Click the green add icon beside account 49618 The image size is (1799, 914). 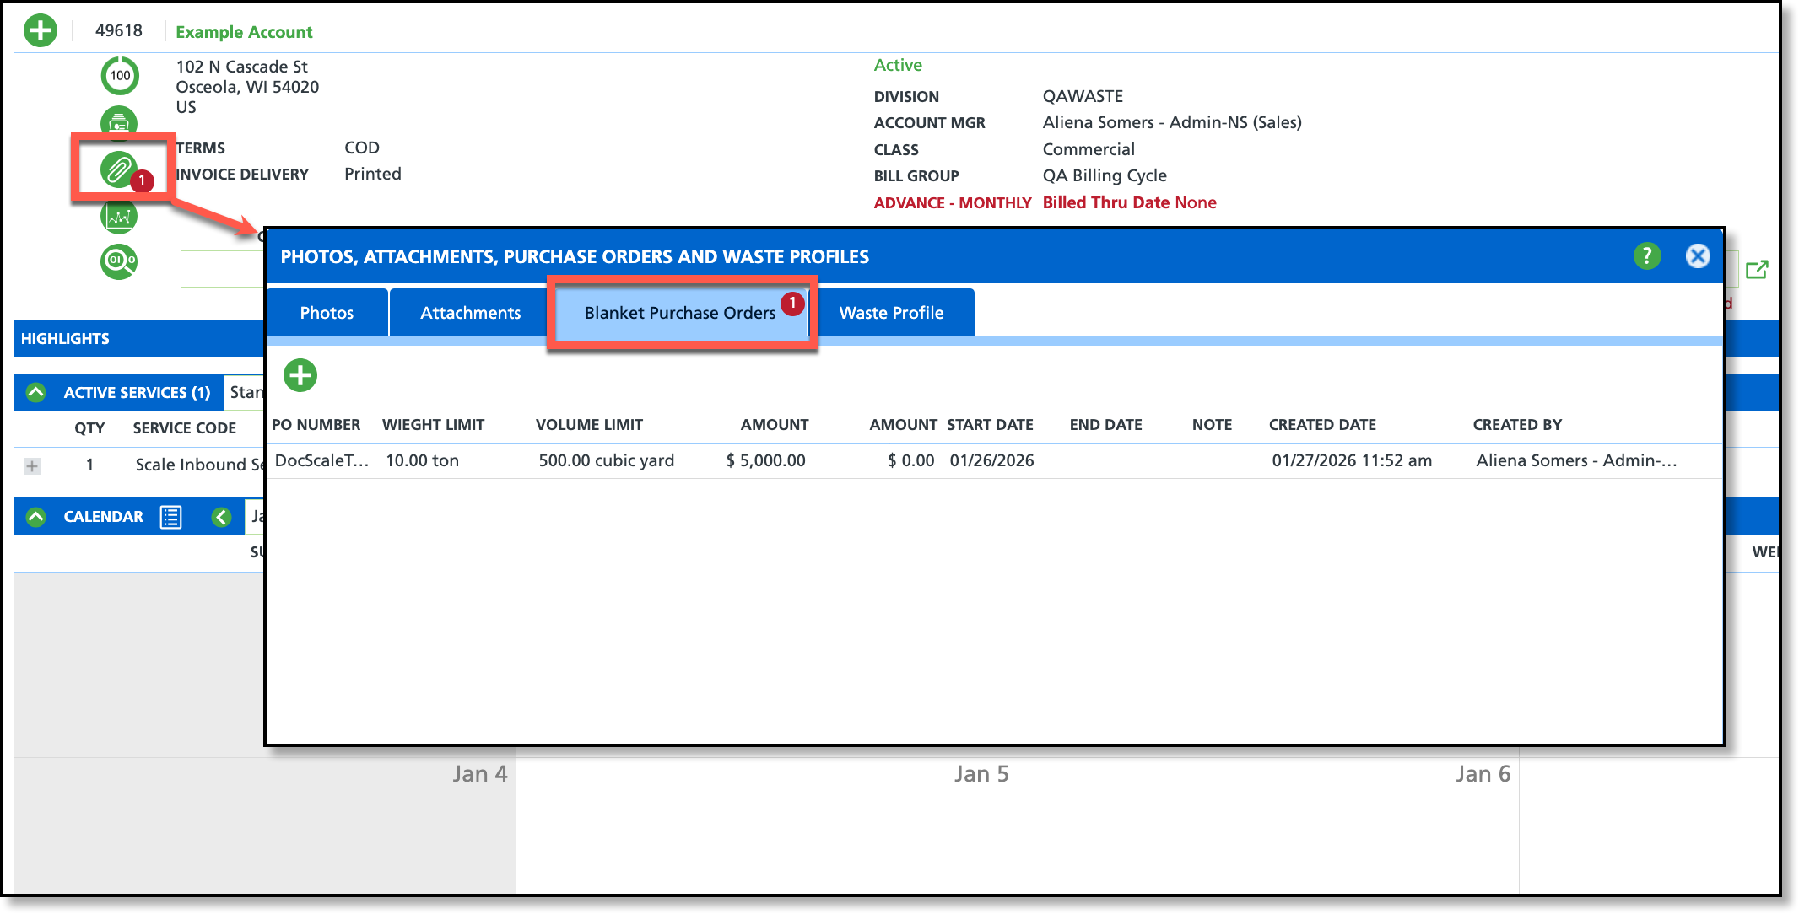(41, 31)
